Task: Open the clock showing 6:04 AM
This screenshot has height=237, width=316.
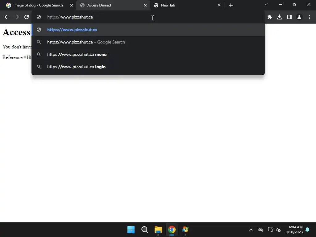Action: coord(294,230)
